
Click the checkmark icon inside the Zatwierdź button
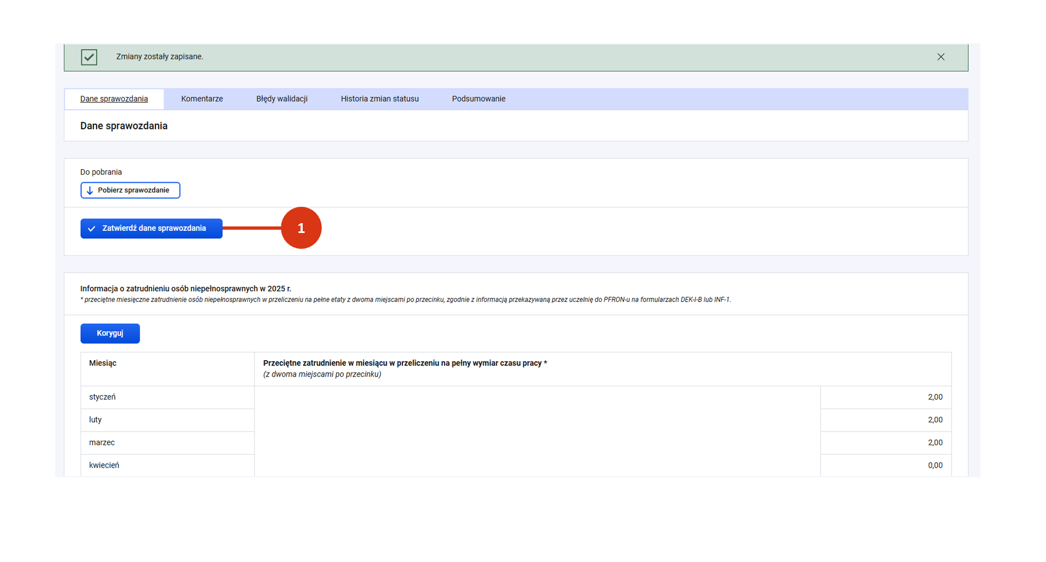coord(92,229)
